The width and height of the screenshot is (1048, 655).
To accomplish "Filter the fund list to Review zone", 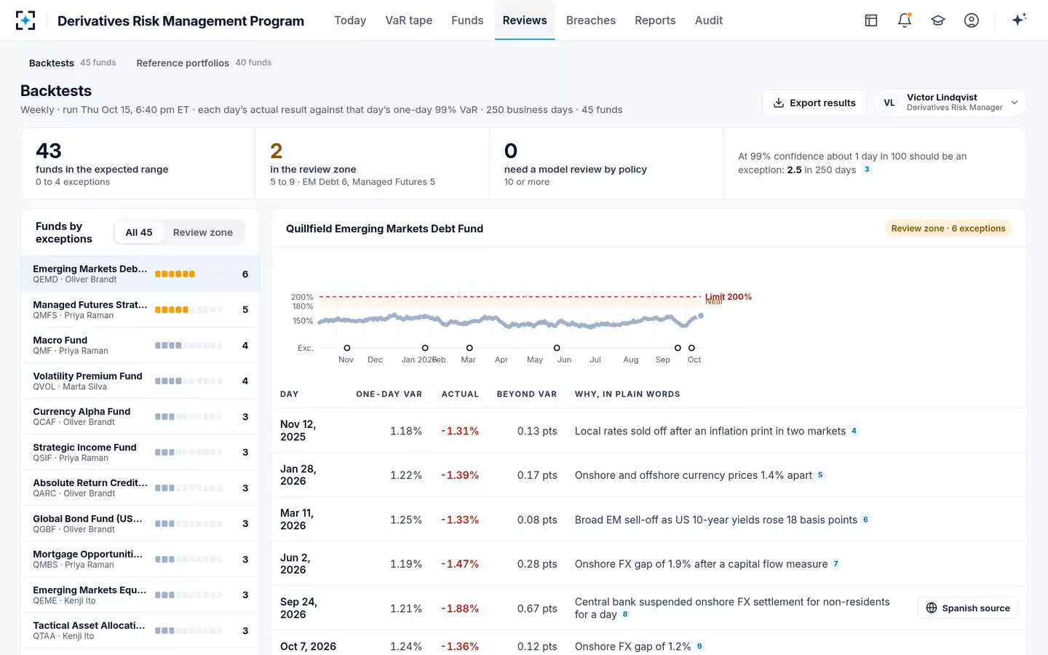I will click(x=203, y=233).
